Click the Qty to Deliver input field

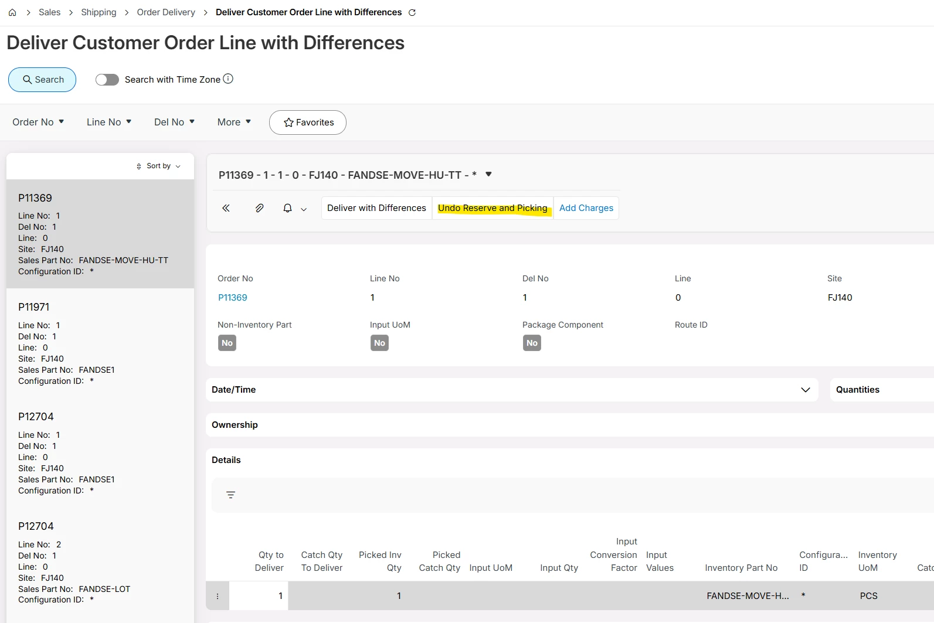(259, 596)
